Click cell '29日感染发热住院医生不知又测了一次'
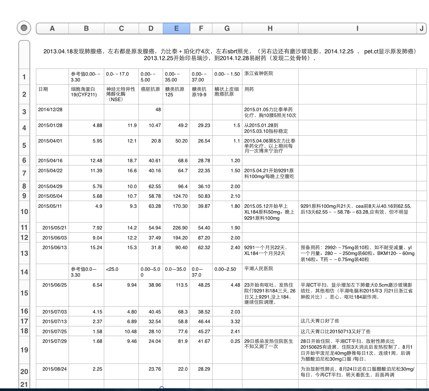The image size is (429, 391). click(x=270, y=350)
